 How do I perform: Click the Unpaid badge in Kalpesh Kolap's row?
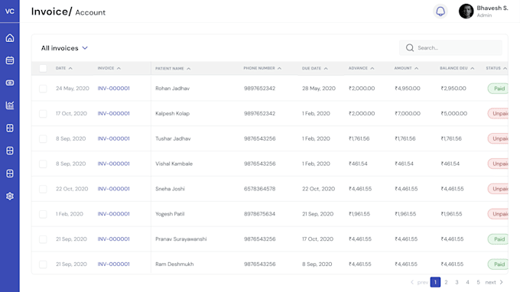click(x=498, y=114)
